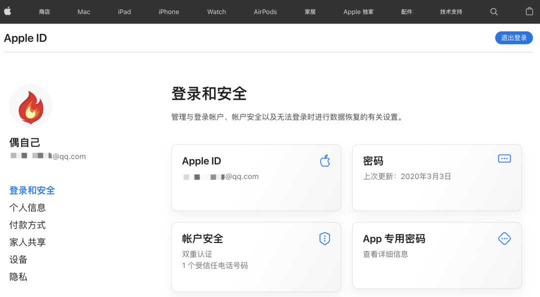Open the 家居 menu item
The image size is (540, 297).
pyautogui.click(x=310, y=11)
